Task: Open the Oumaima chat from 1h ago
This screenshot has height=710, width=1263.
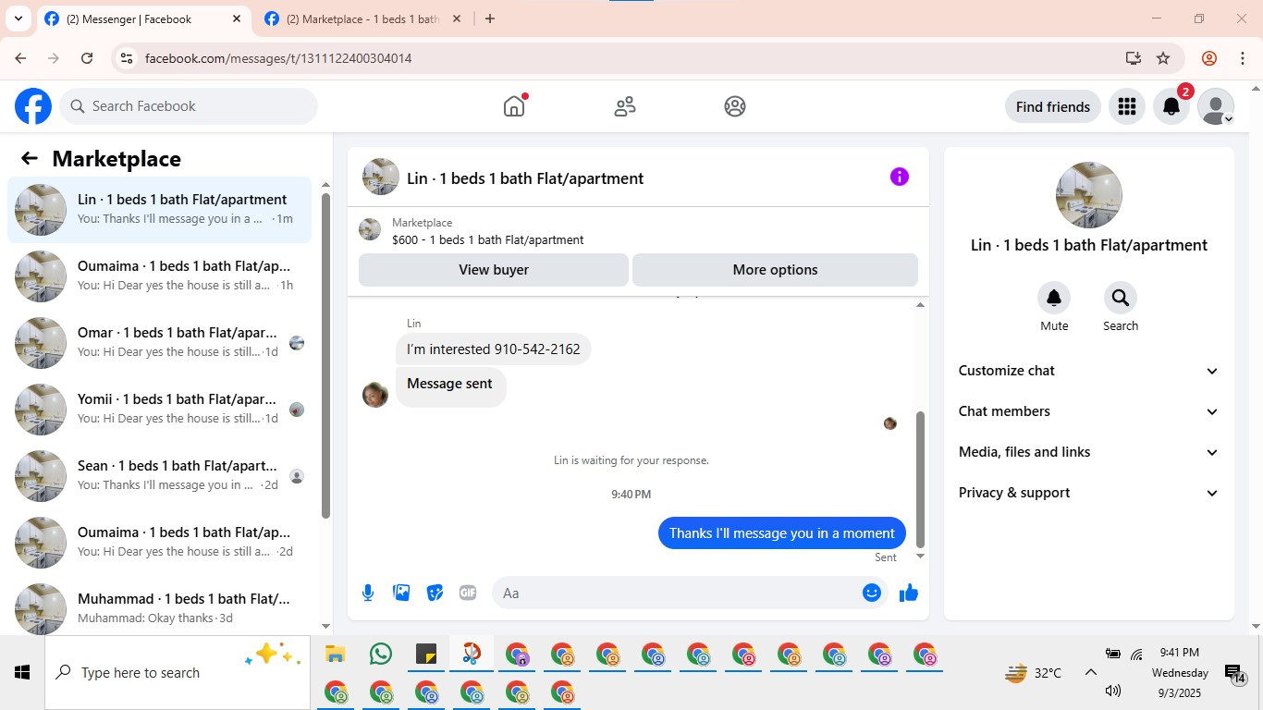Action: pyautogui.click(x=159, y=276)
